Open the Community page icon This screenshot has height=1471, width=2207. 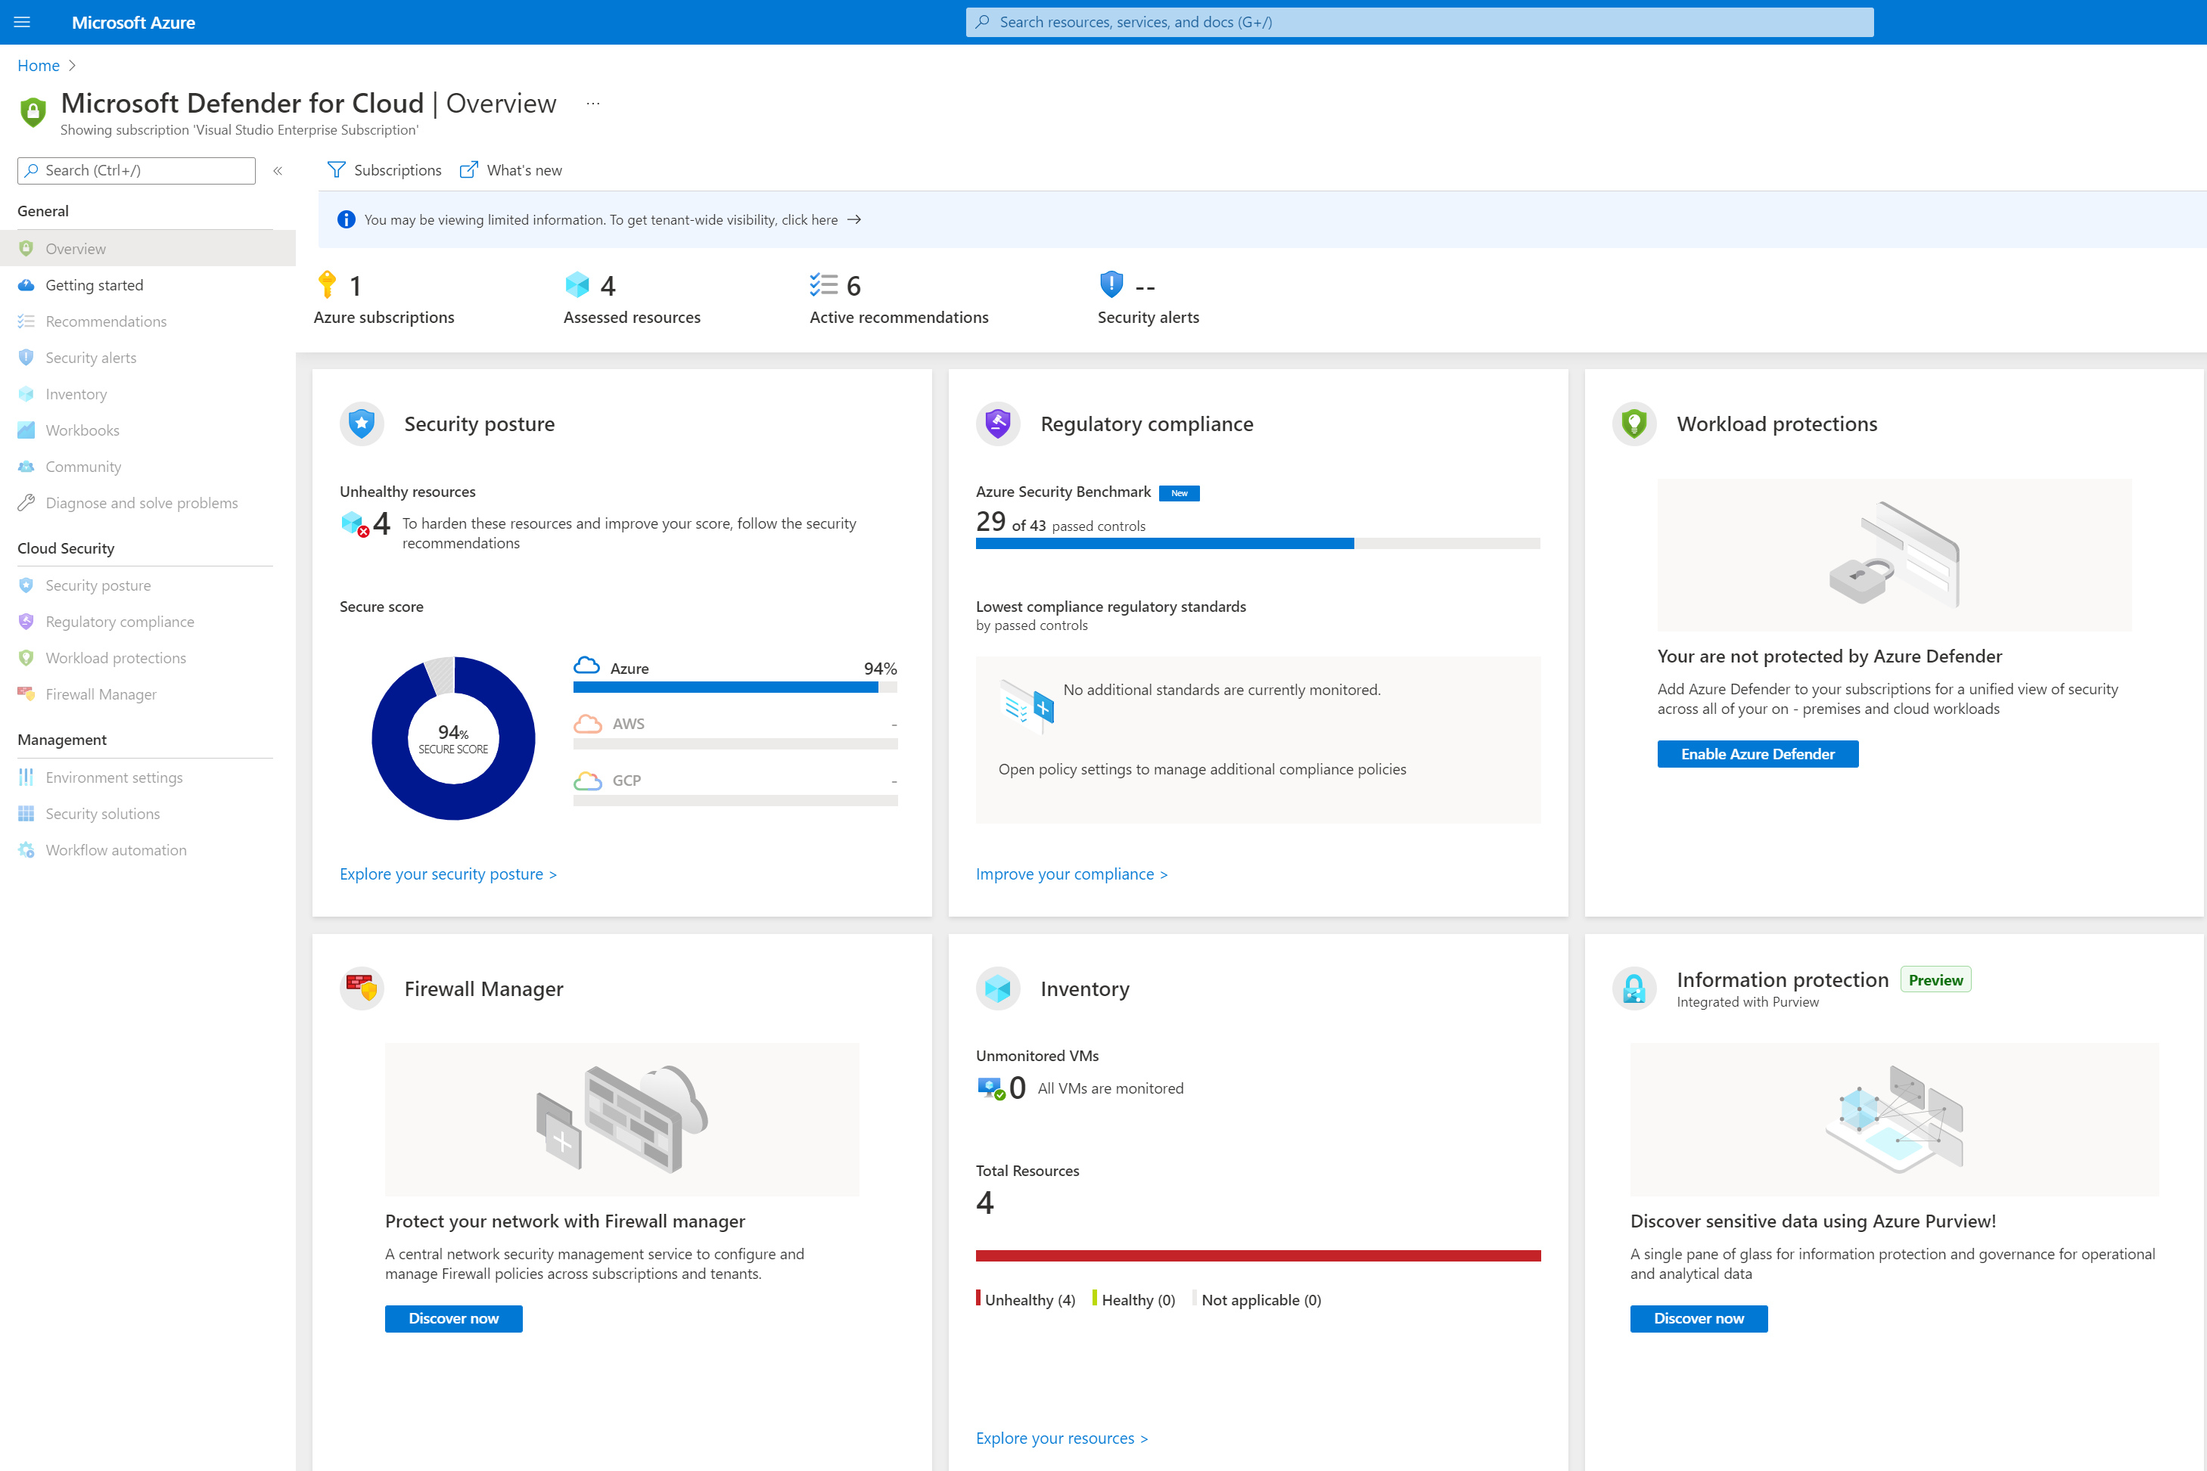pos(26,466)
